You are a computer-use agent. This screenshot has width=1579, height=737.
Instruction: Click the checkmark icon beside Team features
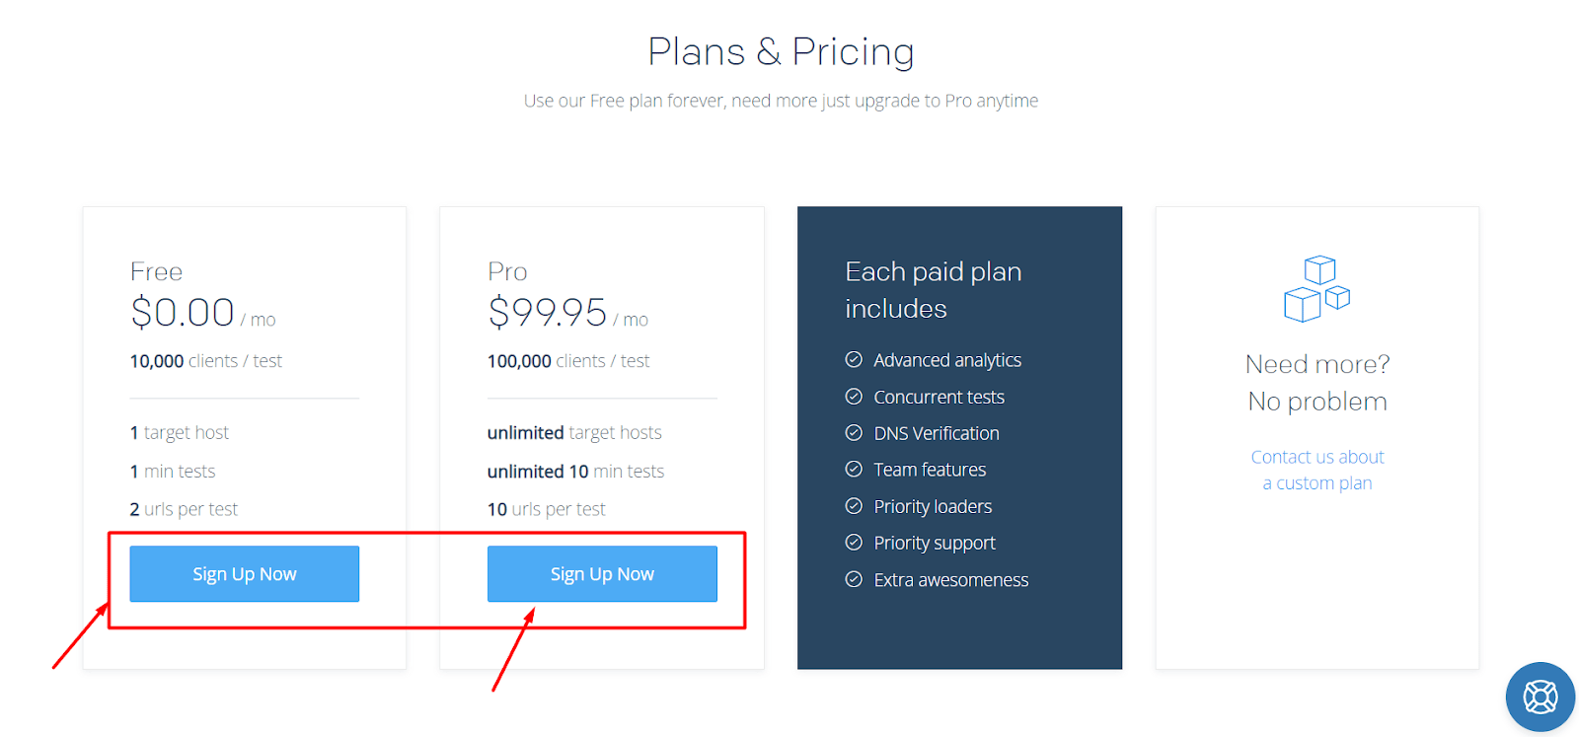(854, 470)
